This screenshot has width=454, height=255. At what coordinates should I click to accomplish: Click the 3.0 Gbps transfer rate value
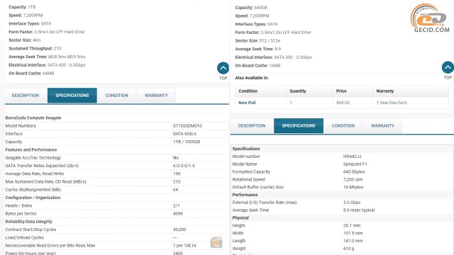coord(352,203)
